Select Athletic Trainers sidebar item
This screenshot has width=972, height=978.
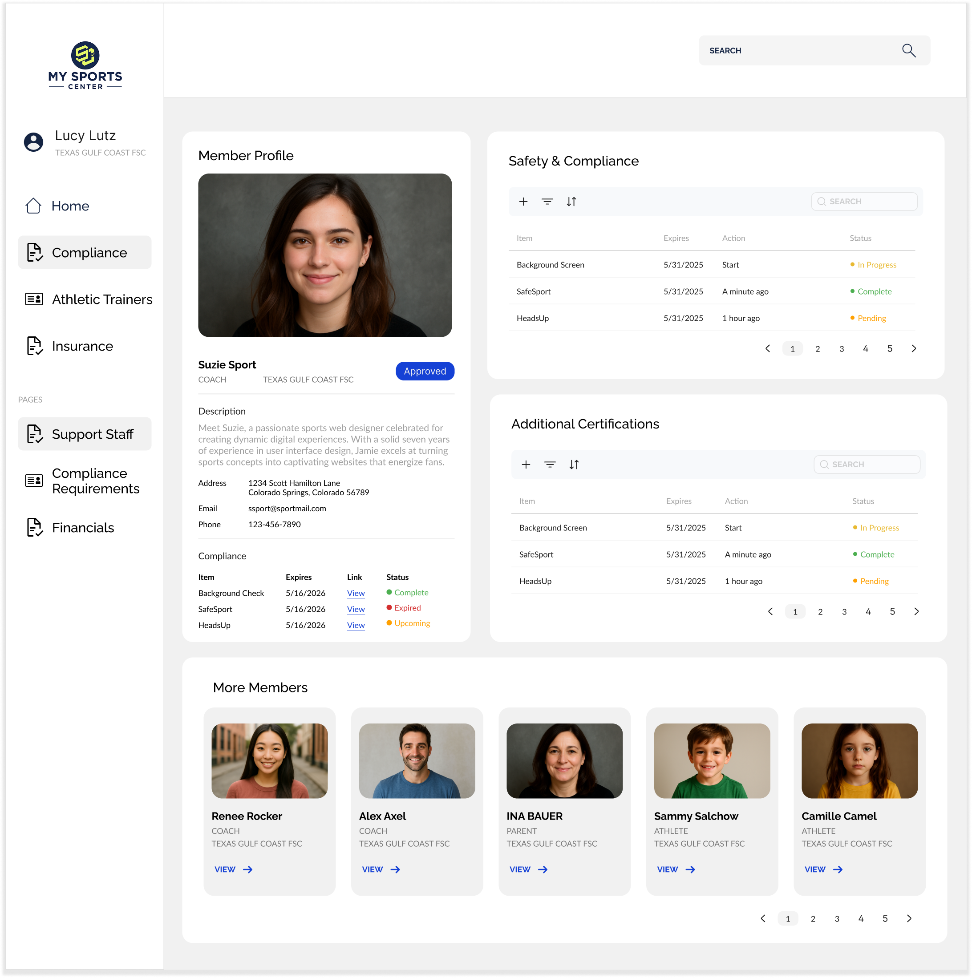pyautogui.click(x=101, y=299)
